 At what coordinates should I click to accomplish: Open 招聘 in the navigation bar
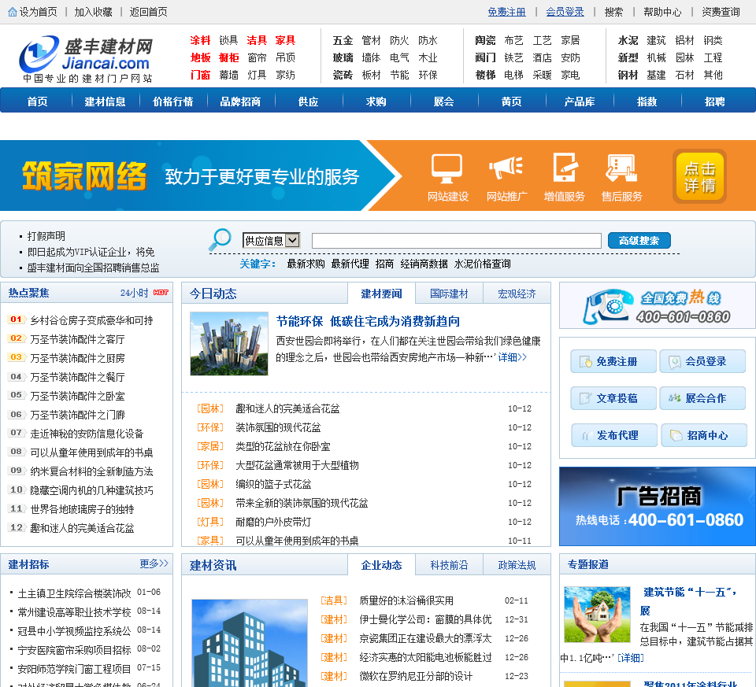(714, 102)
